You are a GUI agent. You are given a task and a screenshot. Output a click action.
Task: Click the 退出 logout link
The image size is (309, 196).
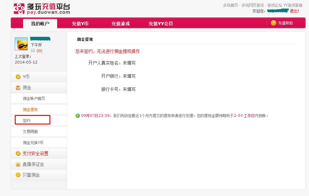tap(294, 11)
